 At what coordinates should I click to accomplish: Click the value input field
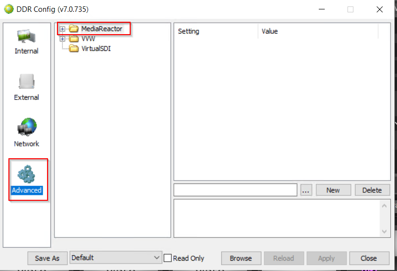(235, 190)
